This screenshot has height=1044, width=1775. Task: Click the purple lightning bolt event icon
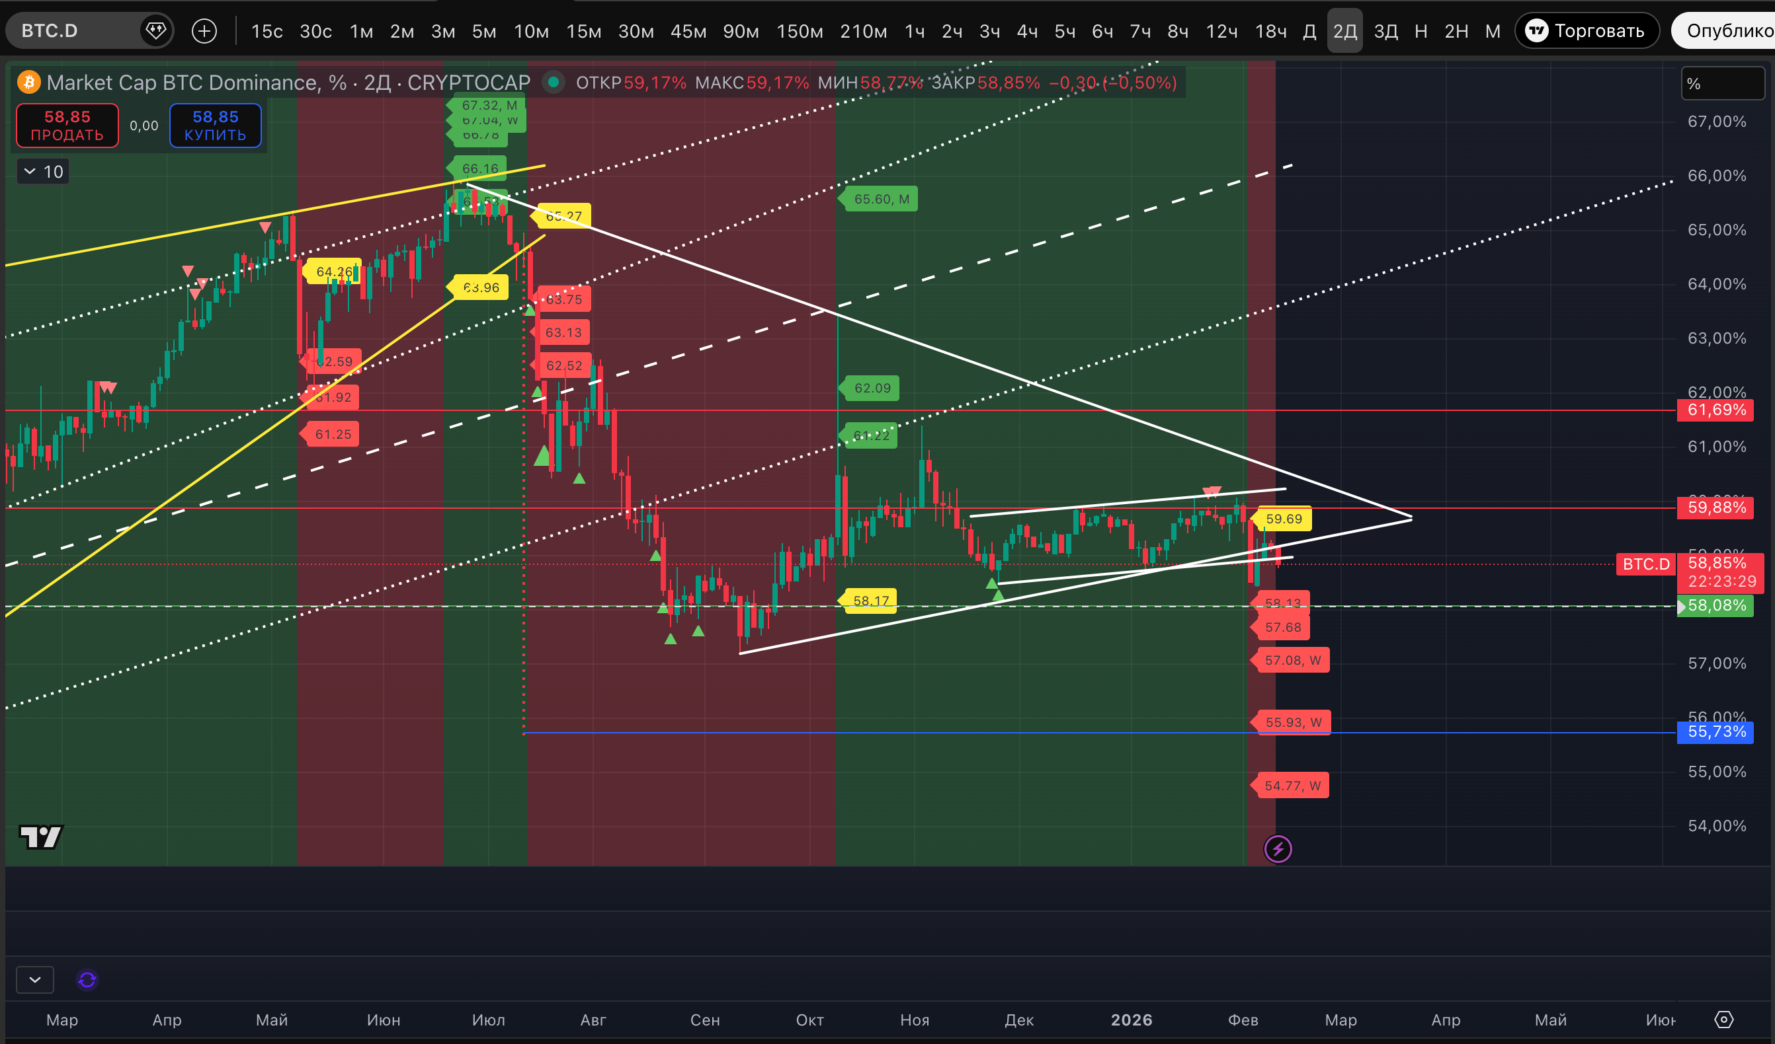[1278, 849]
